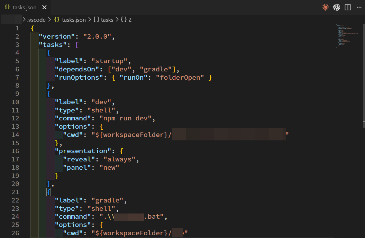This screenshot has width=365, height=238.
Task: Expand the breadcrumb item labeled 2
Action: (130, 20)
